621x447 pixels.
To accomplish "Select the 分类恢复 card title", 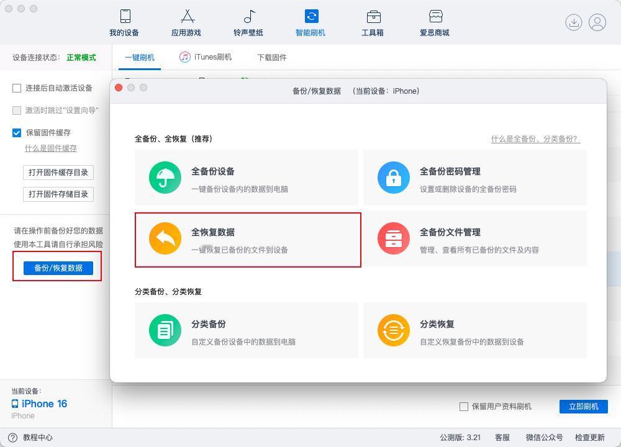I will 437,324.
